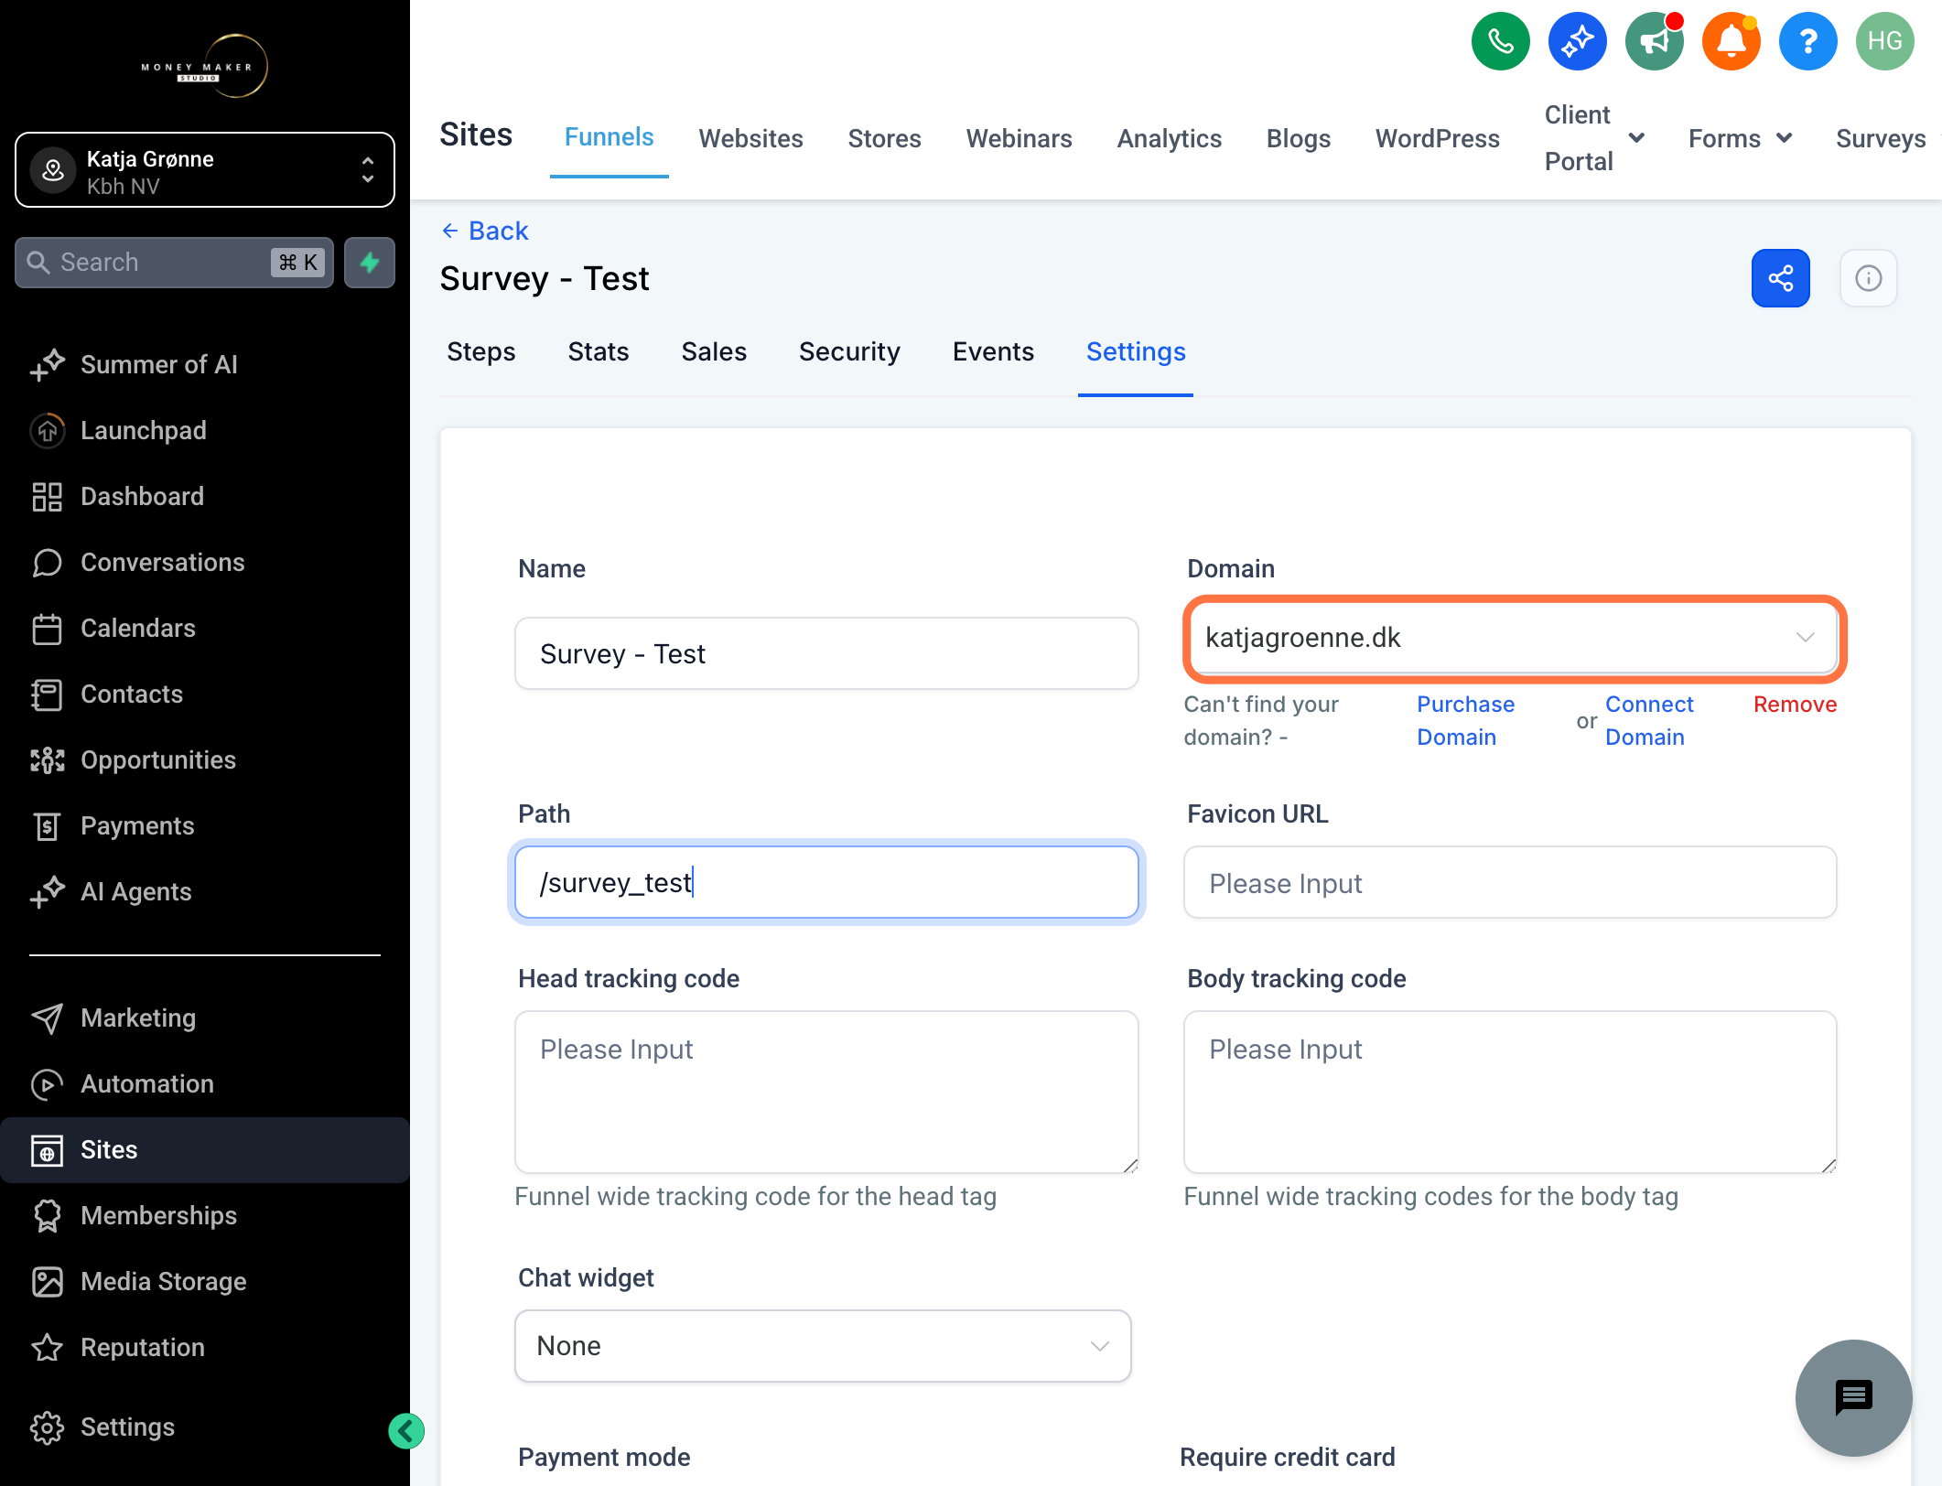Click the green lightning quick actions button

370,263
